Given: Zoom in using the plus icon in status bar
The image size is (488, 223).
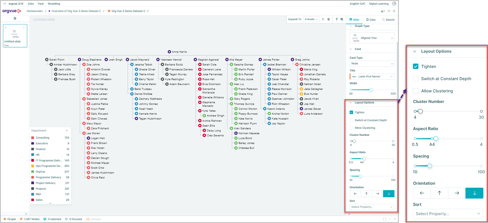Looking at the screenshot, I should pos(395,219).
